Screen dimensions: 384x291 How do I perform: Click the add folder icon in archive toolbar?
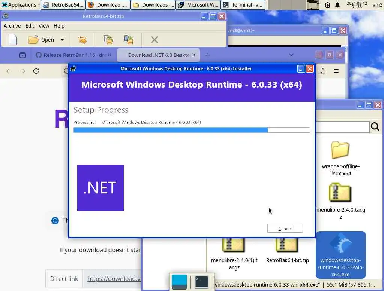[x=129, y=40]
